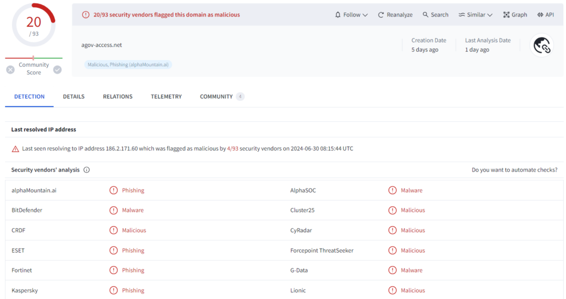Click the Reanalyze refresh icon
The height and width of the screenshot is (299, 566).
tap(381, 15)
